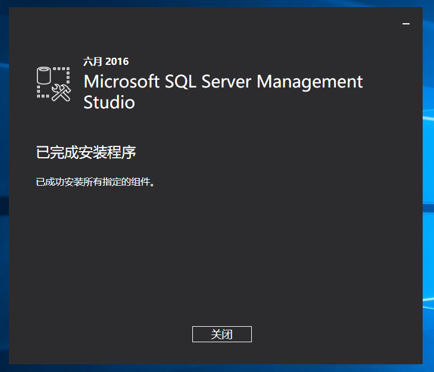Minimize the SSMS installer window
The height and width of the screenshot is (372, 434).
pyautogui.click(x=406, y=24)
